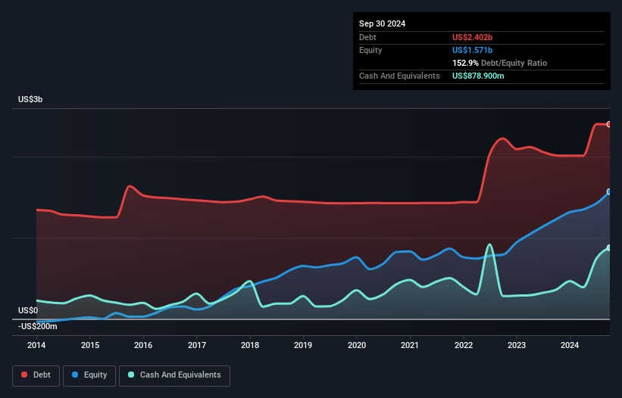
Task: Toggle the Debt legend button
Action: click(36, 375)
